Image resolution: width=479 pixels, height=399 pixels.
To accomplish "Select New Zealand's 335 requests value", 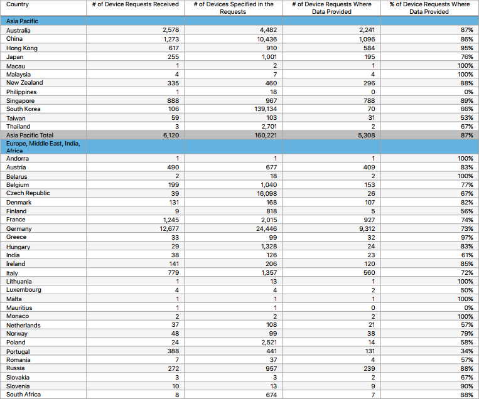I will [x=173, y=83].
